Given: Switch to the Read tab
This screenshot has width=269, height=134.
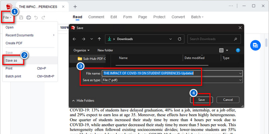Looking at the screenshot, I should [x=77, y=17].
